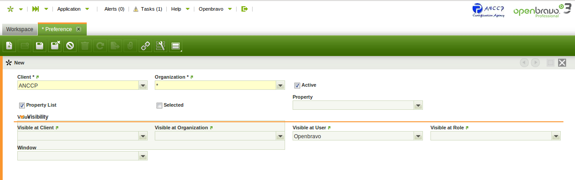Click the green double-arrow quick launch icon
This screenshot has height=180, width=575.
pyautogui.click(x=36, y=9)
